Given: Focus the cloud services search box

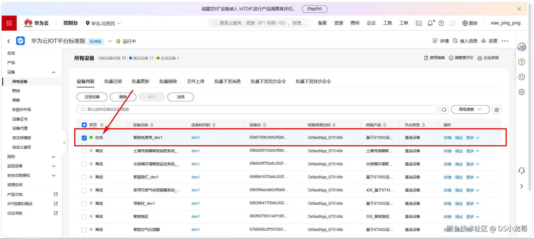Looking at the screenshot, I should tap(259, 23).
